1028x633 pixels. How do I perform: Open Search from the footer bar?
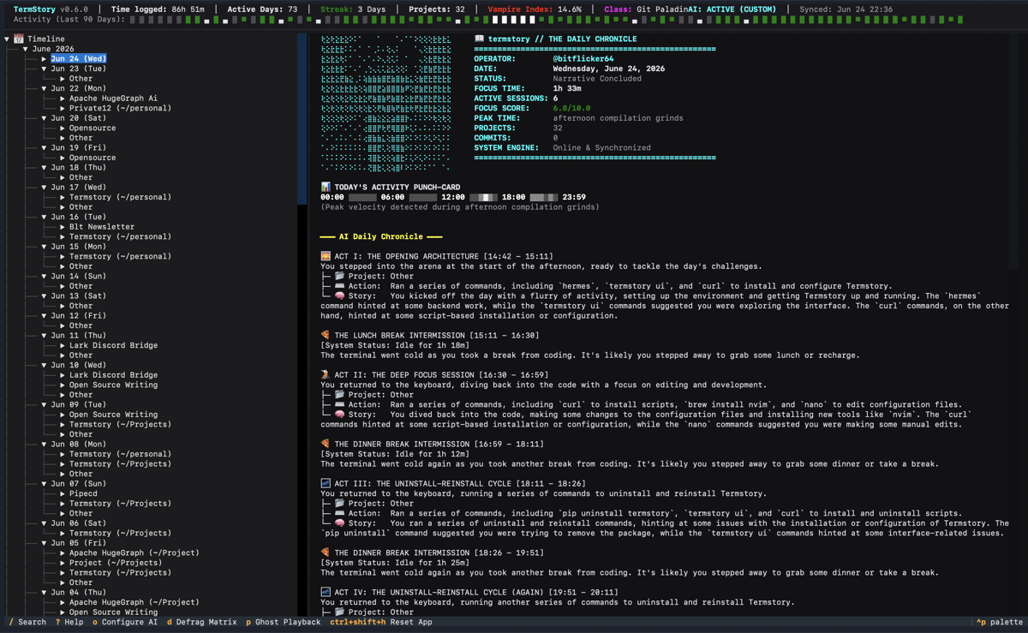coord(27,622)
